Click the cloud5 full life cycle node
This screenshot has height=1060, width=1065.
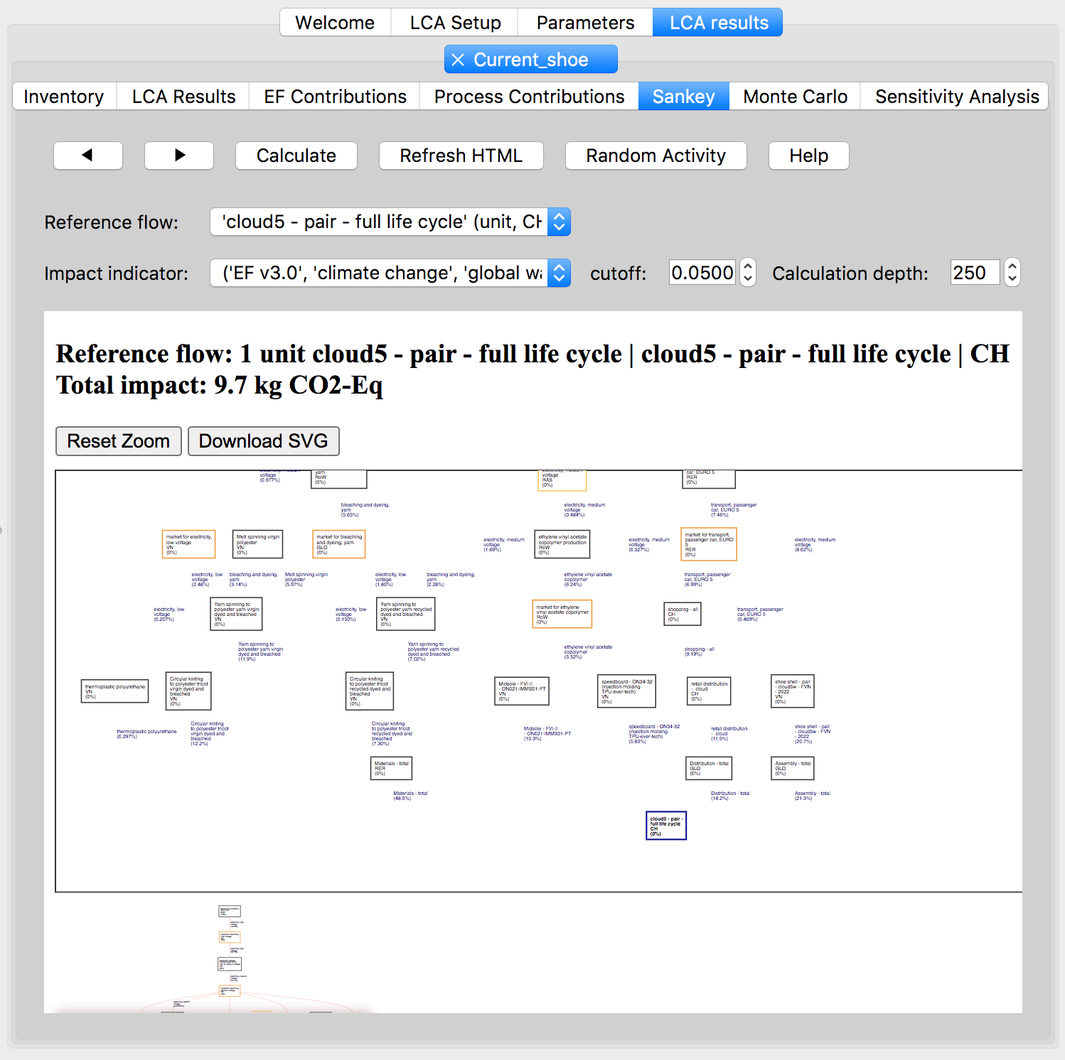[x=666, y=826]
